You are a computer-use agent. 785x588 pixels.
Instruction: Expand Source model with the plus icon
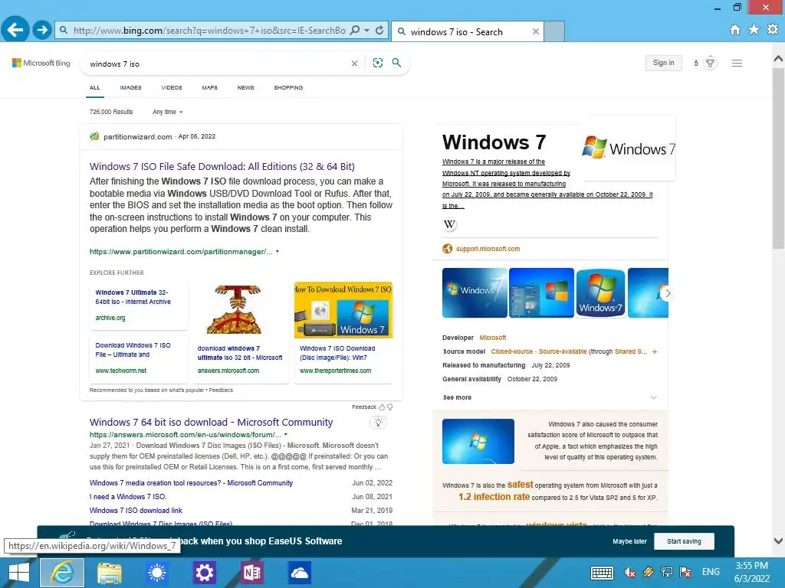[x=655, y=351]
